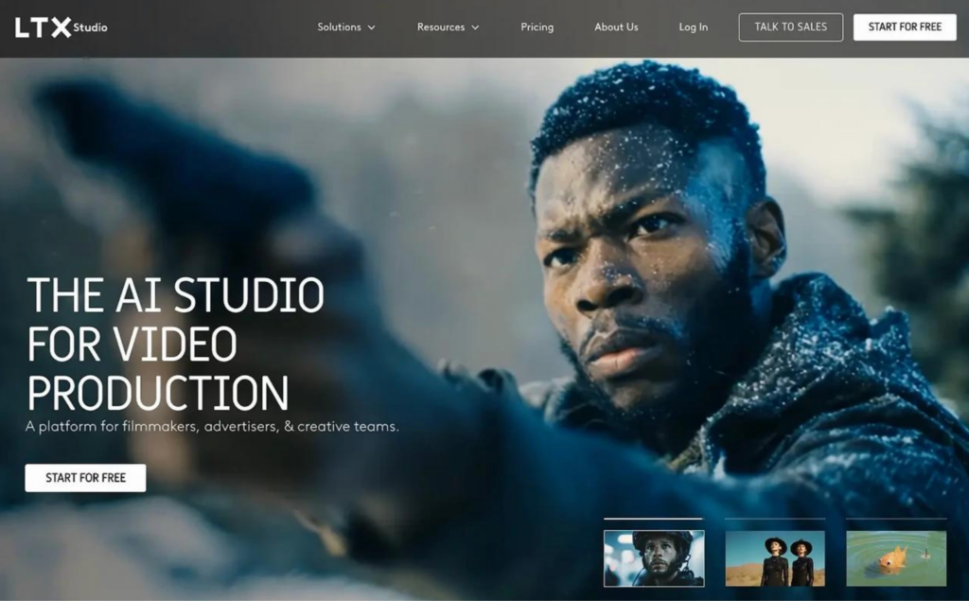Go to the Pricing page
The width and height of the screenshot is (969, 601).
pos(537,27)
